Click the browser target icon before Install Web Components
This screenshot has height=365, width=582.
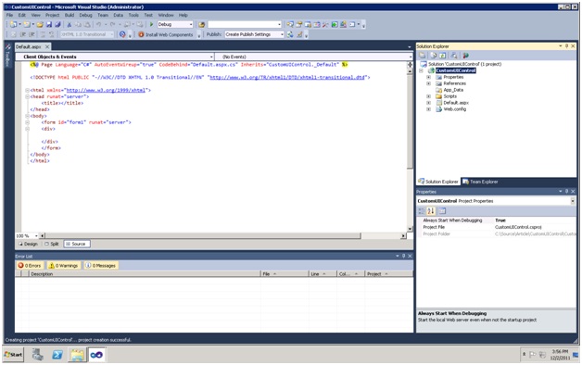point(122,34)
